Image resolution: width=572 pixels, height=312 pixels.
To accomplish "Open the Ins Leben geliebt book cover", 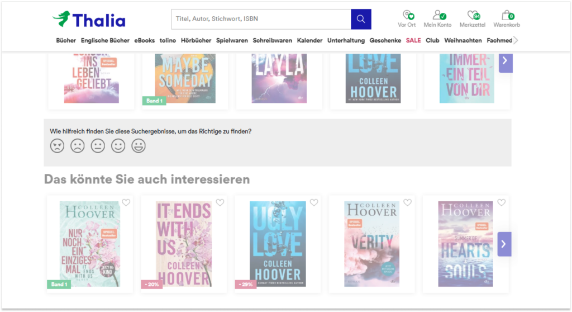I will (91, 78).
